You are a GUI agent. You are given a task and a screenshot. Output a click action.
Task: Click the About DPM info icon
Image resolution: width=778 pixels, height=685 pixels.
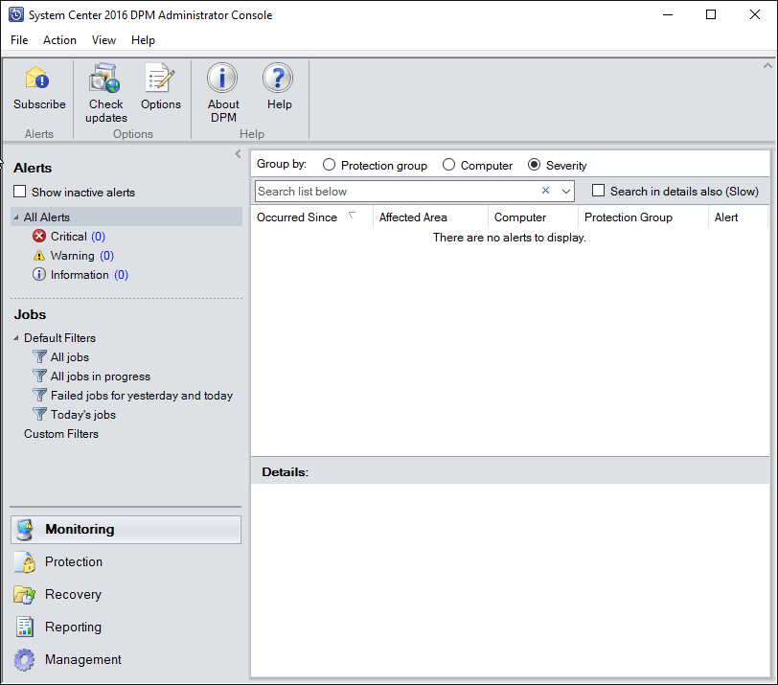click(x=222, y=78)
